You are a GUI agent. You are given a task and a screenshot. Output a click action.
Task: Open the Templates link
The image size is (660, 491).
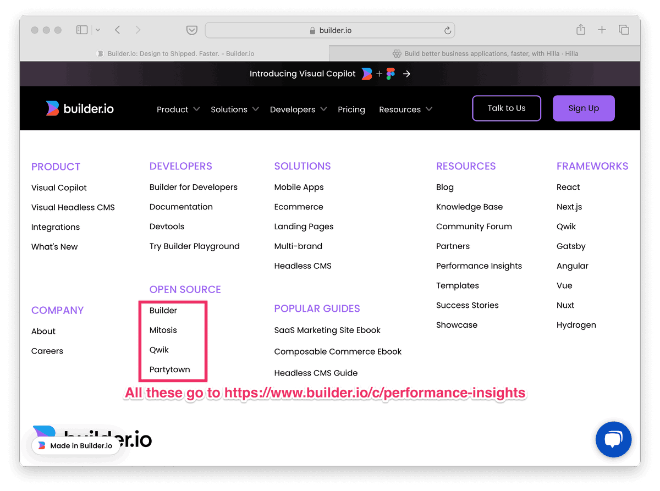(x=458, y=286)
